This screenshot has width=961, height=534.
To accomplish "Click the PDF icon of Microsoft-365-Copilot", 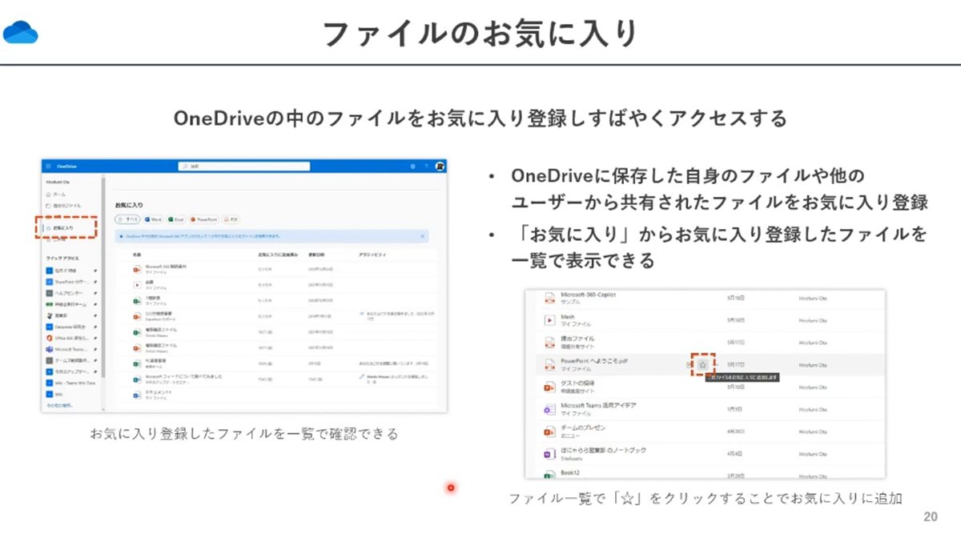I will 549,298.
